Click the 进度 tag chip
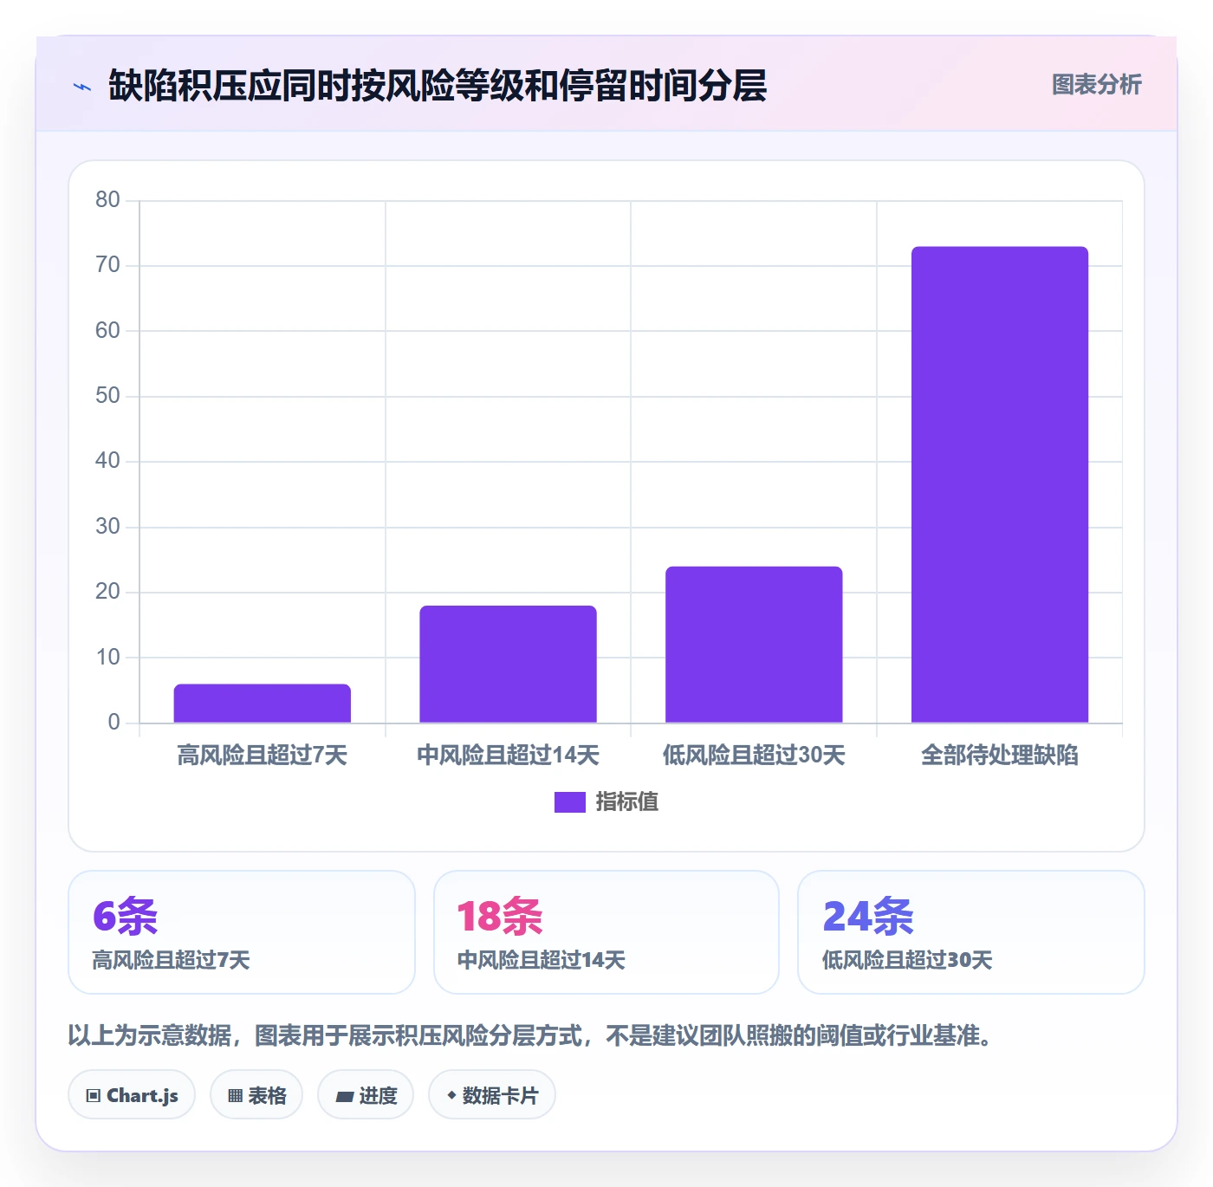 366,1095
